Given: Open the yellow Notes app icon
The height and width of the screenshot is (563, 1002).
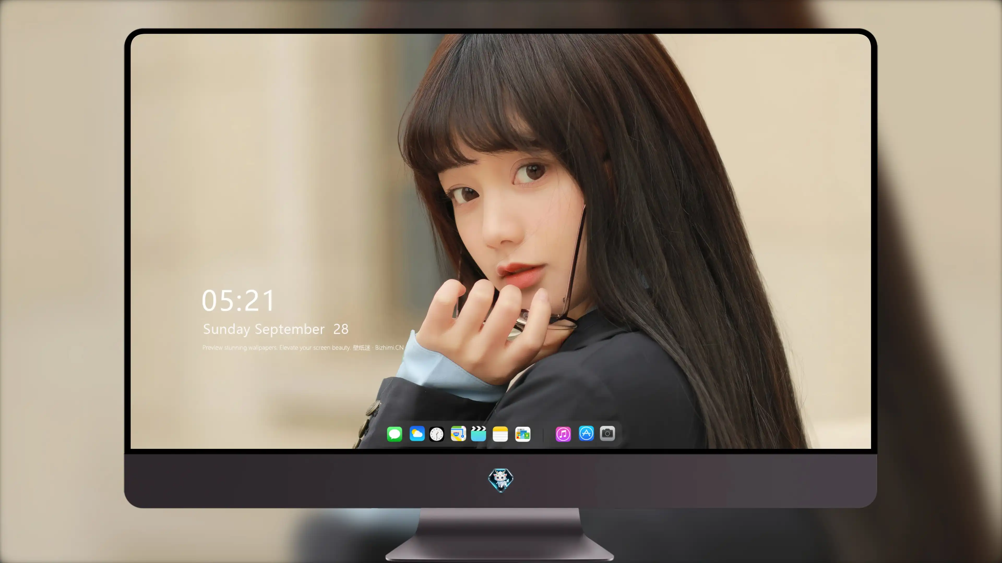Looking at the screenshot, I should [x=500, y=434].
